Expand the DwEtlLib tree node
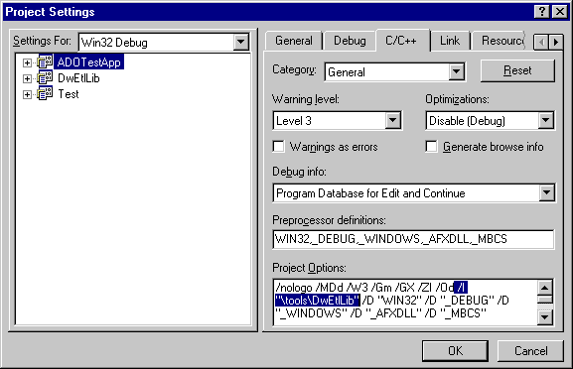Screen dimensions: 573x369 point(27,78)
